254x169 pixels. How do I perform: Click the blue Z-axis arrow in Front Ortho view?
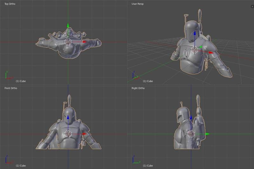tap(68, 117)
